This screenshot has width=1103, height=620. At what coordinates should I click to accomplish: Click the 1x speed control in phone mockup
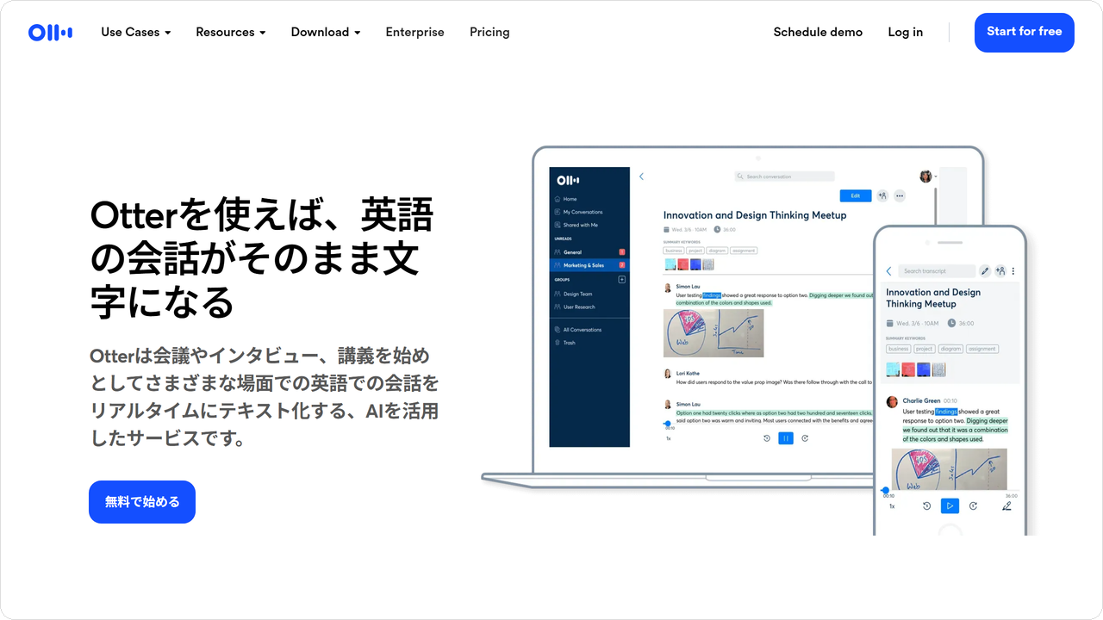click(892, 506)
